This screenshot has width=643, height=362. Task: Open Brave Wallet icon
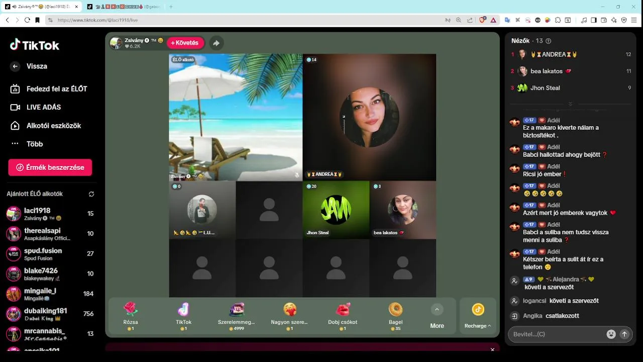pyautogui.click(x=604, y=20)
